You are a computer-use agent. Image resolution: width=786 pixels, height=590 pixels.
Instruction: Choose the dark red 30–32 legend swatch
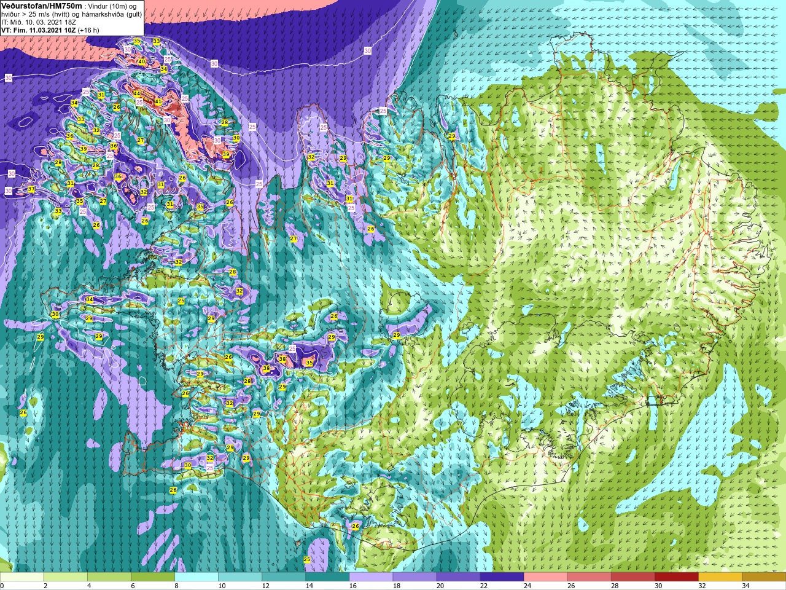676,577
